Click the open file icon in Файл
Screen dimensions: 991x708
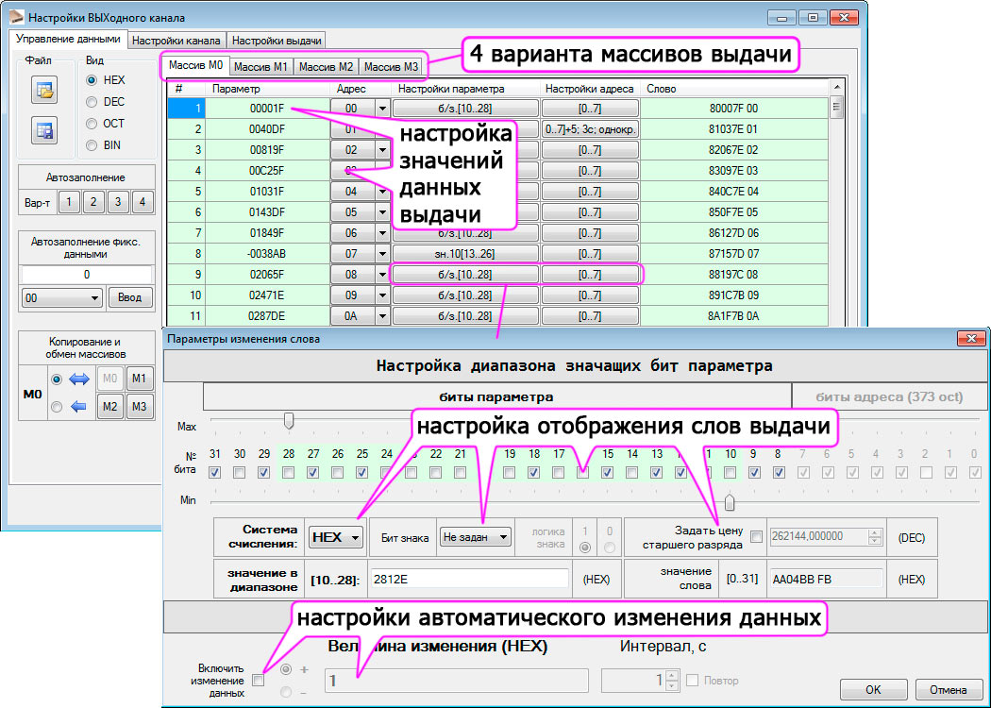pos(43,91)
